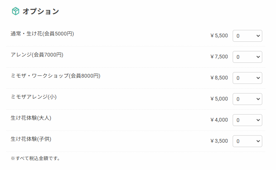
Task: Click the 生け花体験(大人) option label
Action: [x=31, y=118]
